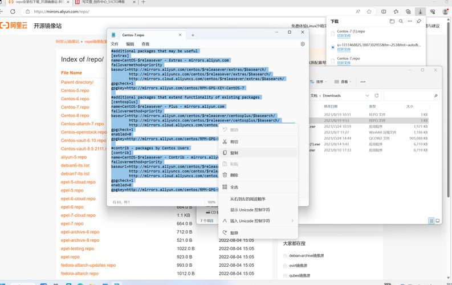452x285 pixels.
Task: Open the Edge profile avatar
Action: [x=446, y=11]
